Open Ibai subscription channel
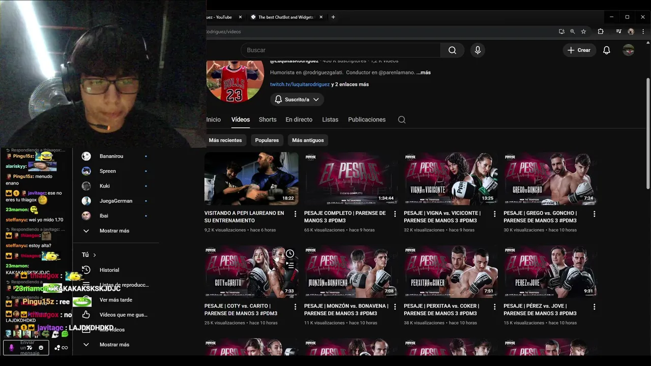 (x=115, y=216)
